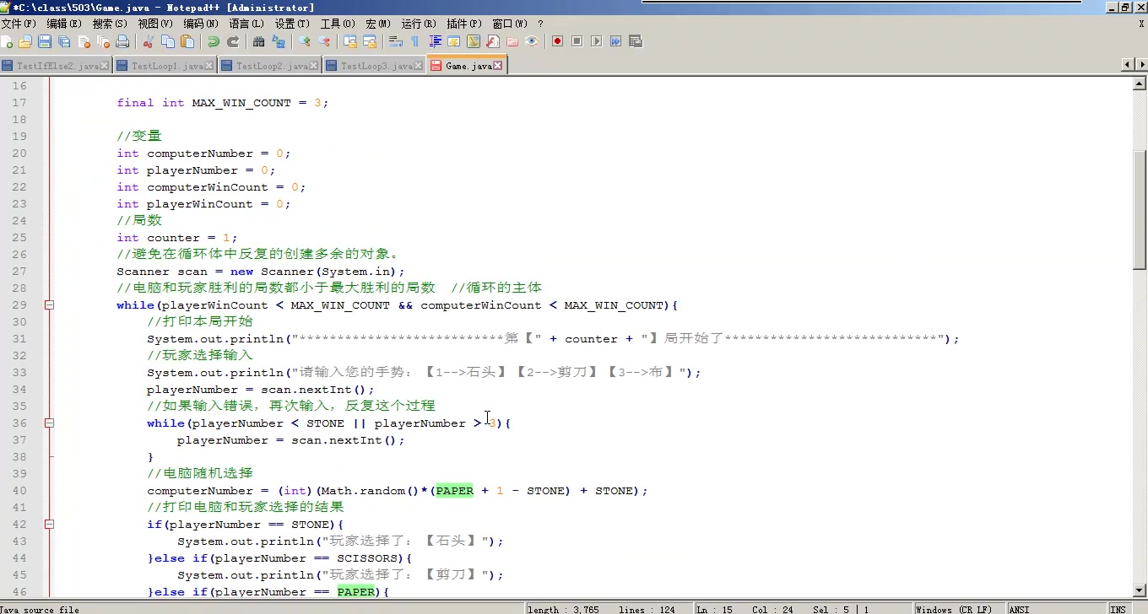The image size is (1148, 614).
Task: Open the 运行(R) menu
Action: pos(419,24)
